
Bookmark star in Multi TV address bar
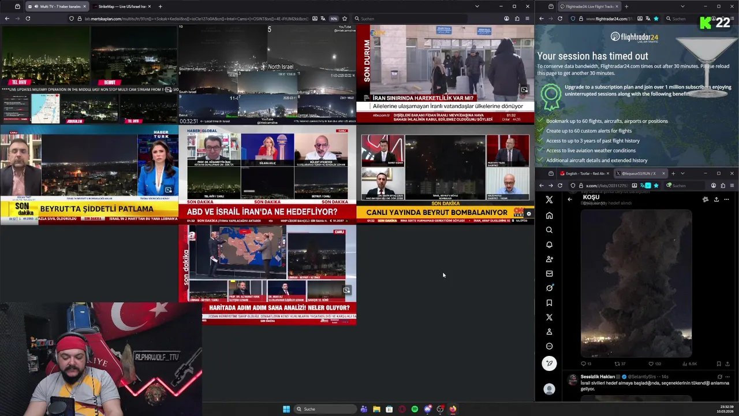345,18
